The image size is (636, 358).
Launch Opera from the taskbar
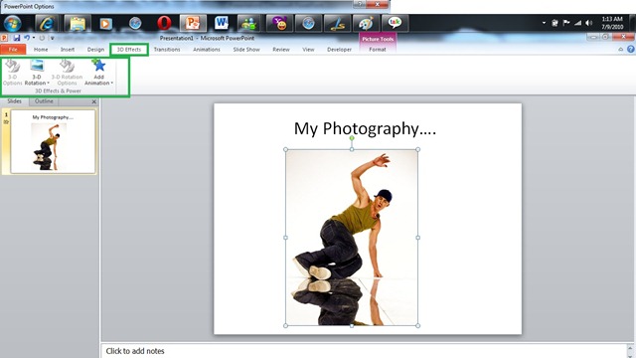(164, 23)
